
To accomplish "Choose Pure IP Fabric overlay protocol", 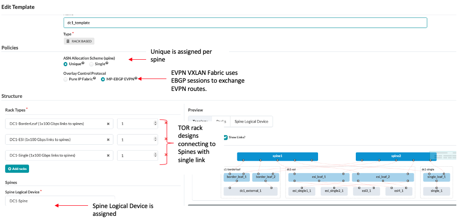I will tap(65, 79).
